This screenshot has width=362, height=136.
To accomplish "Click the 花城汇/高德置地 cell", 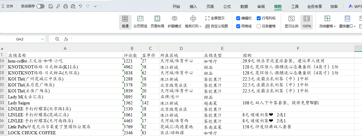I will [x=181, y=127].
